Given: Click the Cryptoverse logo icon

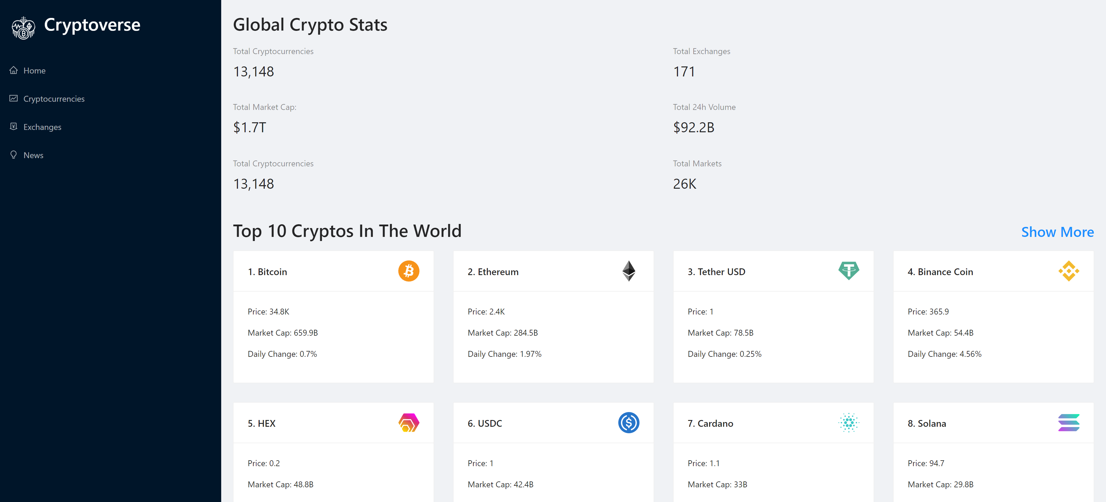Looking at the screenshot, I should coord(23,28).
